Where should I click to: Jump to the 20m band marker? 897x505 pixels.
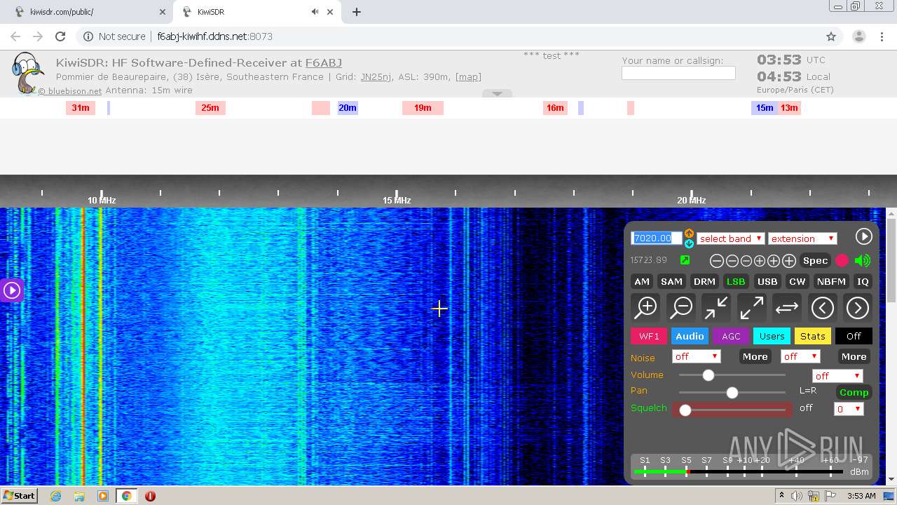point(348,108)
